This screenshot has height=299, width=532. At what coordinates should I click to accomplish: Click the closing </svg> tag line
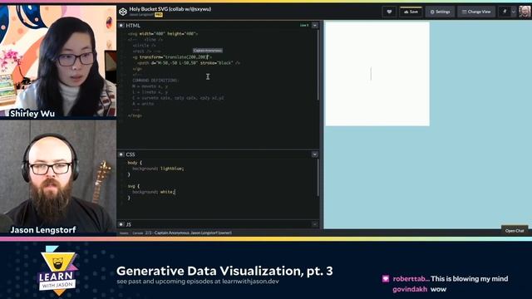(x=135, y=115)
